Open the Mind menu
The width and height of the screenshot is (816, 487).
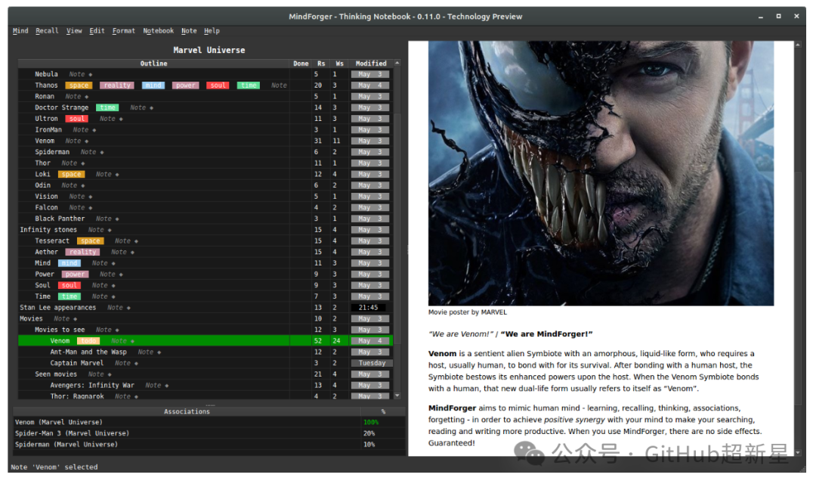pos(20,31)
